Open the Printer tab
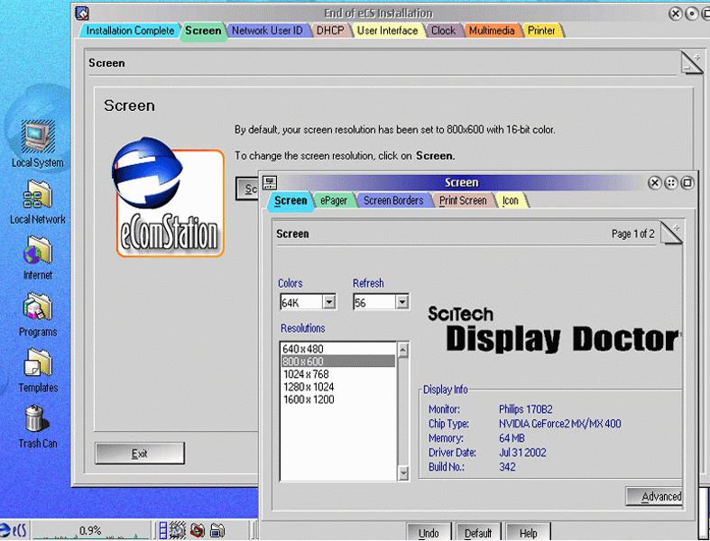 pos(541,31)
